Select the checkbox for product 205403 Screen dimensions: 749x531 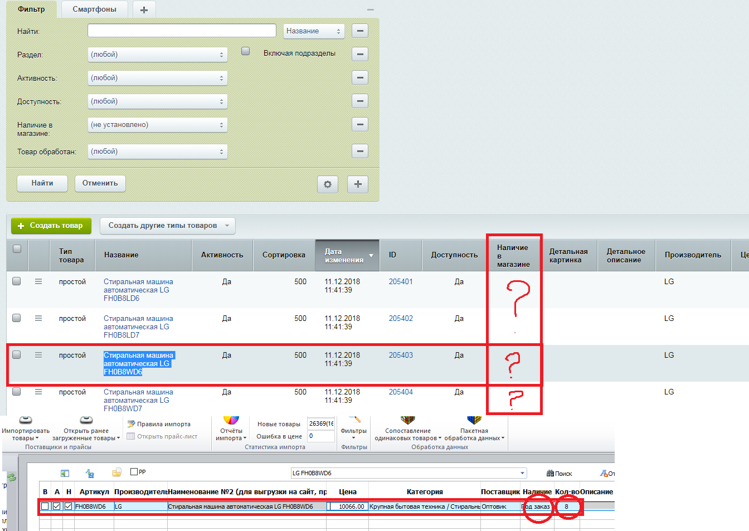(x=17, y=355)
